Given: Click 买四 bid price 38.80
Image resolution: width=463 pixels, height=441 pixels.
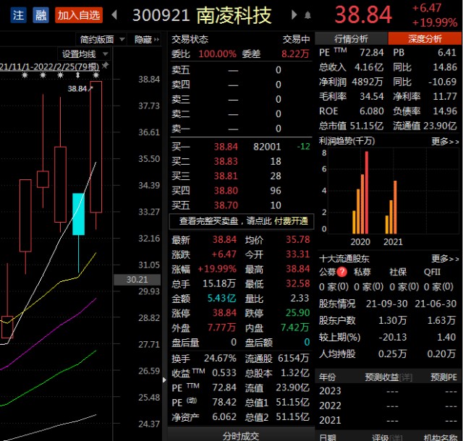Looking at the screenshot, I should tap(226, 191).
